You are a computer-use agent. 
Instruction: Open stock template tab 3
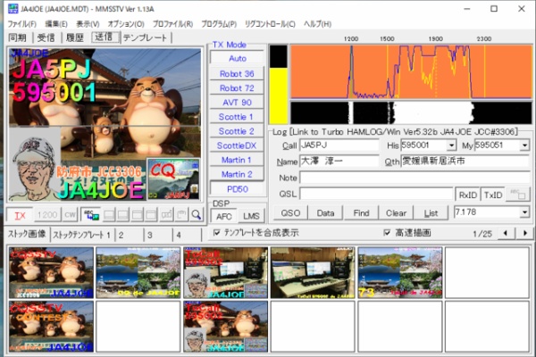point(157,235)
